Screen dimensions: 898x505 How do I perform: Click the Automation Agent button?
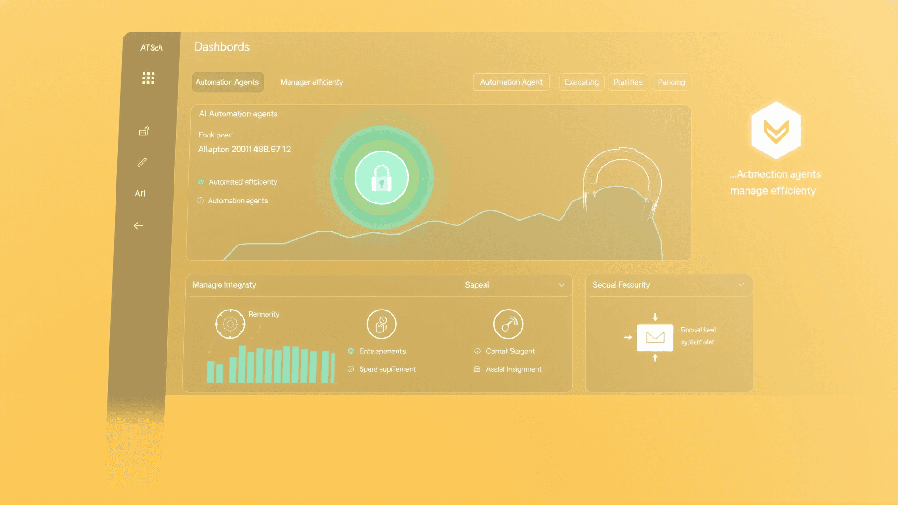pyautogui.click(x=511, y=82)
